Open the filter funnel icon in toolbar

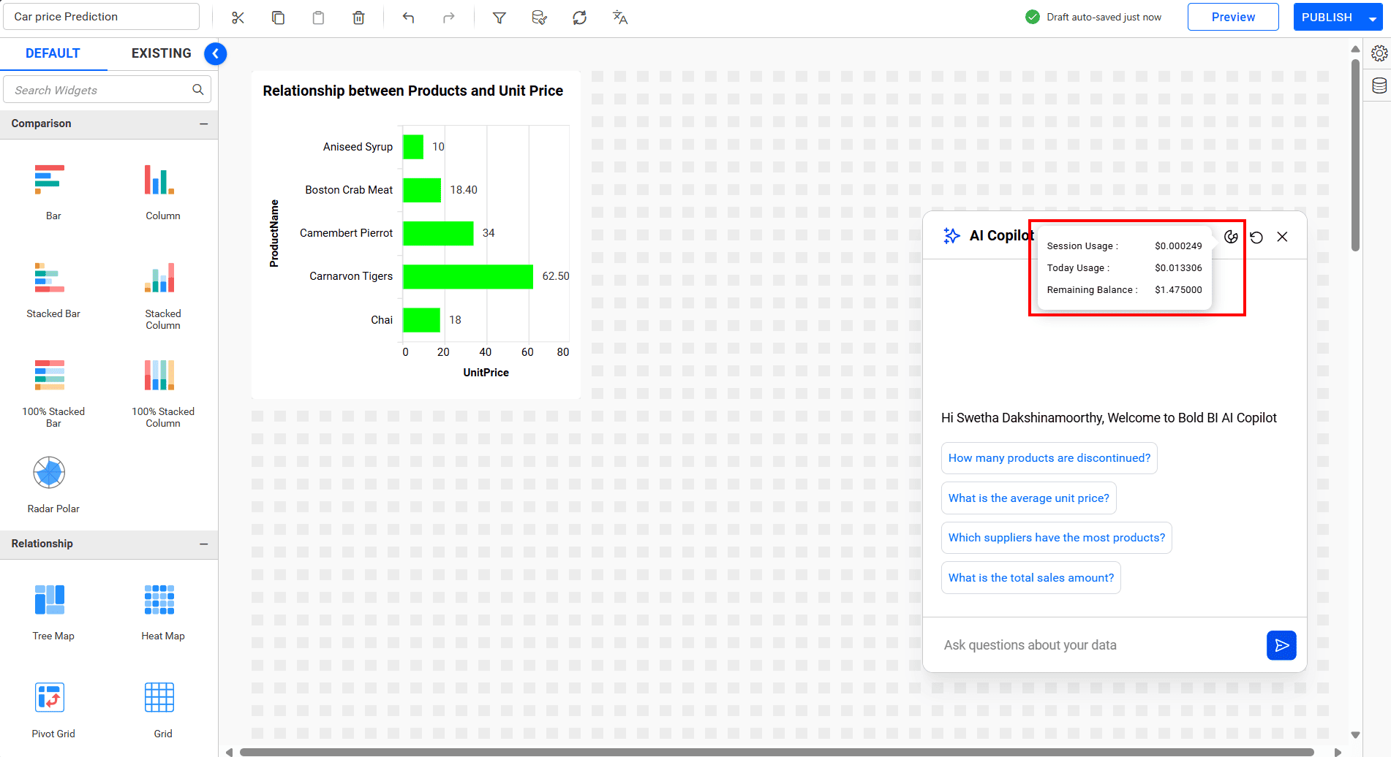pyautogui.click(x=499, y=18)
